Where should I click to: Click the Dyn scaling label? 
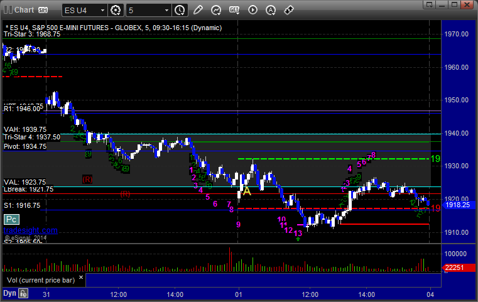click(9, 293)
